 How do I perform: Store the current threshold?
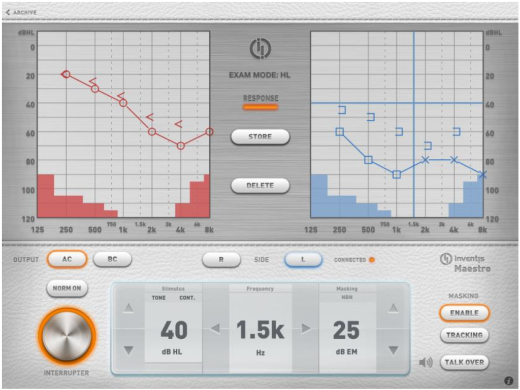(x=261, y=137)
